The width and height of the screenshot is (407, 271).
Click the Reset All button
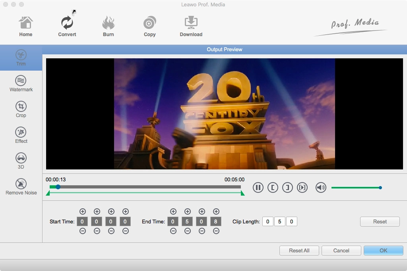299,250
